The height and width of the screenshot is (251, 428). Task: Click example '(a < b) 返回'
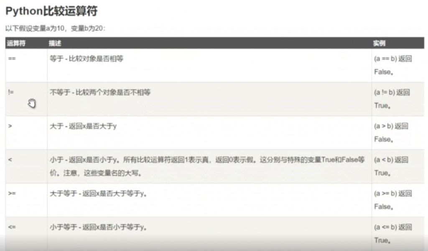(391, 159)
